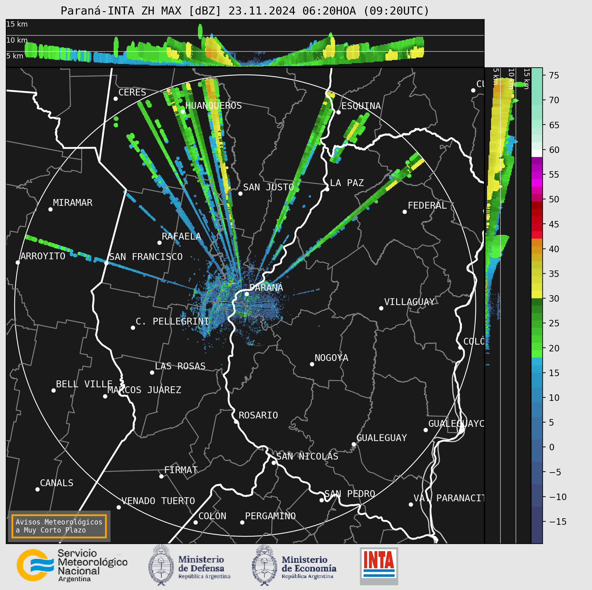This screenshot has width=592, height=590.
Task: Click the 10 dBZ blue color on the scale
Action: [x=537, y=398]
